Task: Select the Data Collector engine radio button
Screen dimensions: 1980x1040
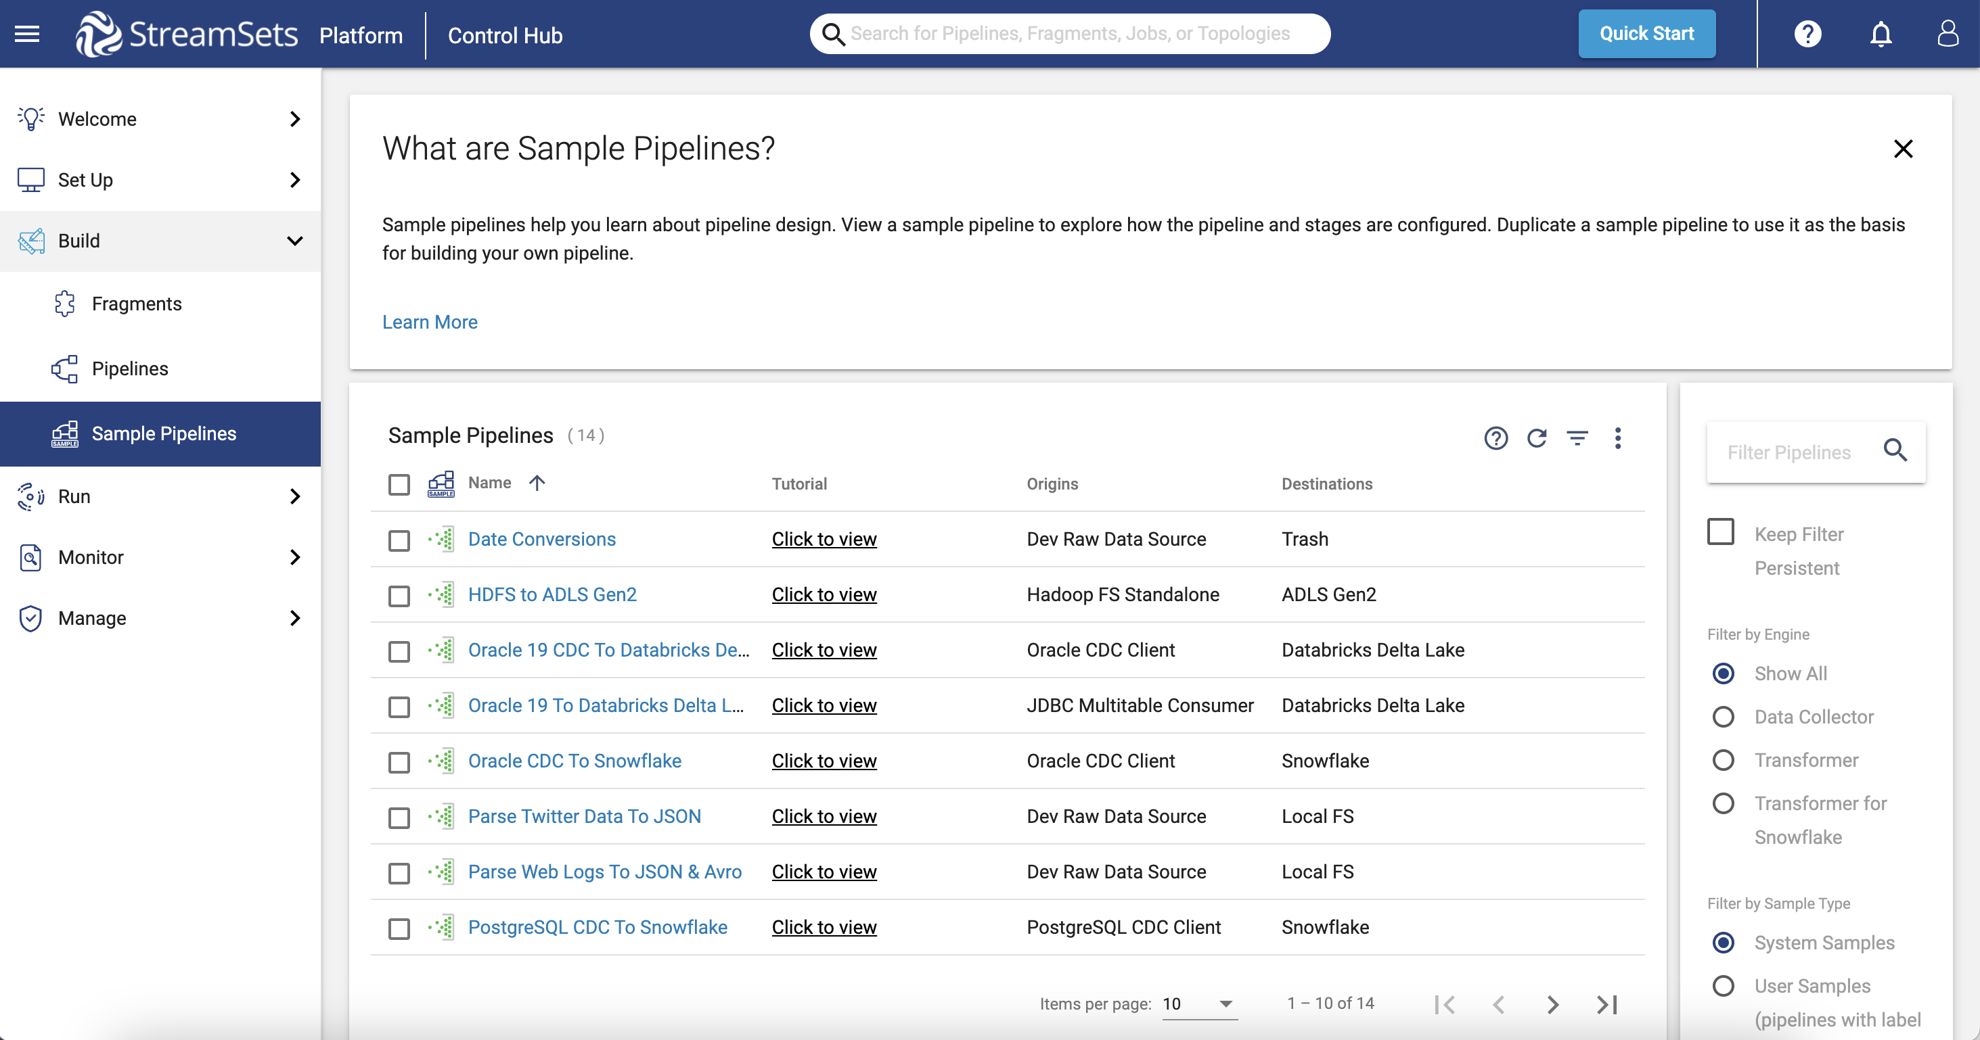Action: click(x=1724, y=716)
